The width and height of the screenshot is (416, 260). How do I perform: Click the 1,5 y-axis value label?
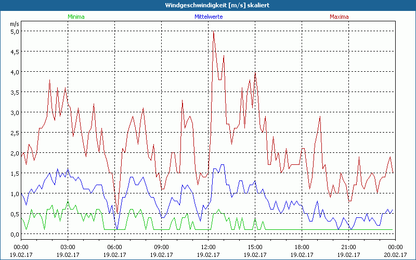point(15,173)
